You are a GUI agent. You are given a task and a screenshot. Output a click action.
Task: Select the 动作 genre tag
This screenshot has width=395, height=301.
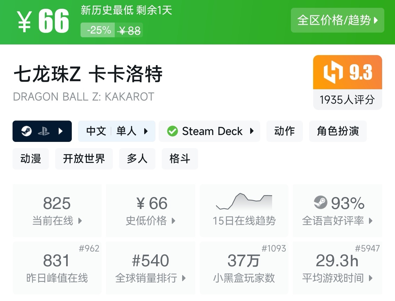(284, 131)
